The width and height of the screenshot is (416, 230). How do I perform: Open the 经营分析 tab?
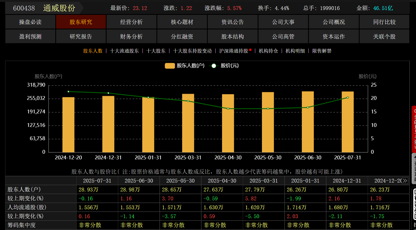pos(131,22)
